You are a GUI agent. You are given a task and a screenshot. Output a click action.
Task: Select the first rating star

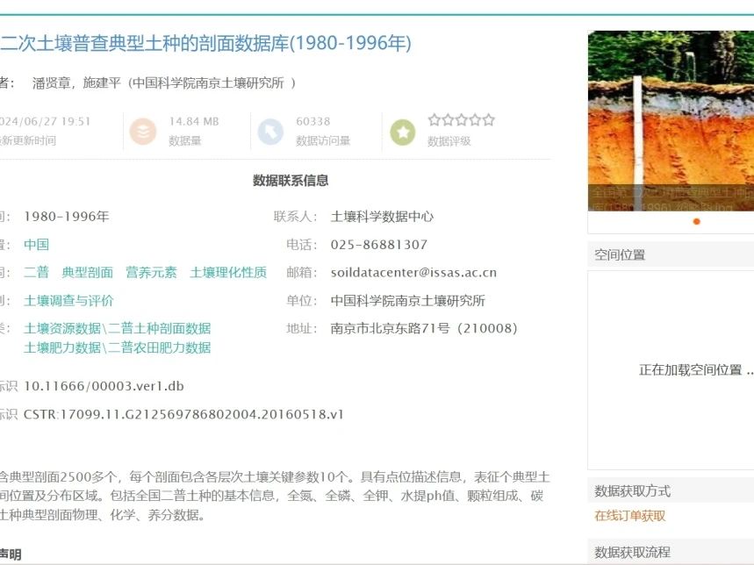coord(434,119)
